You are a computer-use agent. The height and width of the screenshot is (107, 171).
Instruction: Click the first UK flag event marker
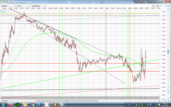point(34,98)
